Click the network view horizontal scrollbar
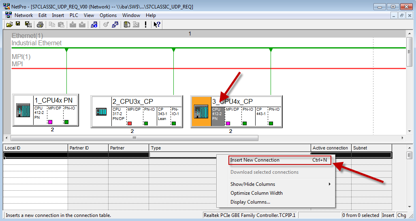Screen dimensions: 416x221 point(134,138)
